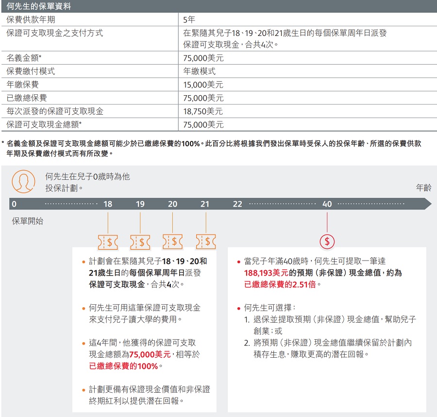437x417 pixels.
Task: Select age 40 on the timeline
Action: pyautogui.click(x=327, y=204)
